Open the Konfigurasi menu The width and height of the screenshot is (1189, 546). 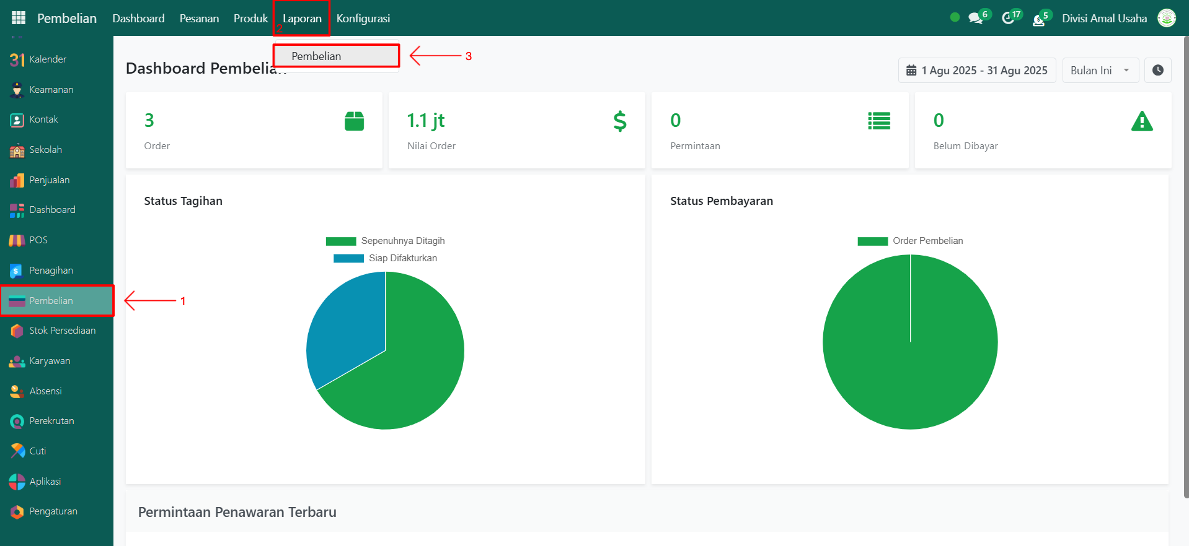[363, 18]
